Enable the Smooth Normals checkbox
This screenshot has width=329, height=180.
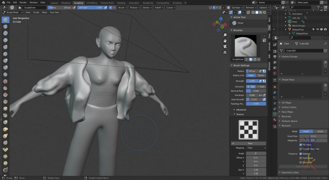pos(301,149)
